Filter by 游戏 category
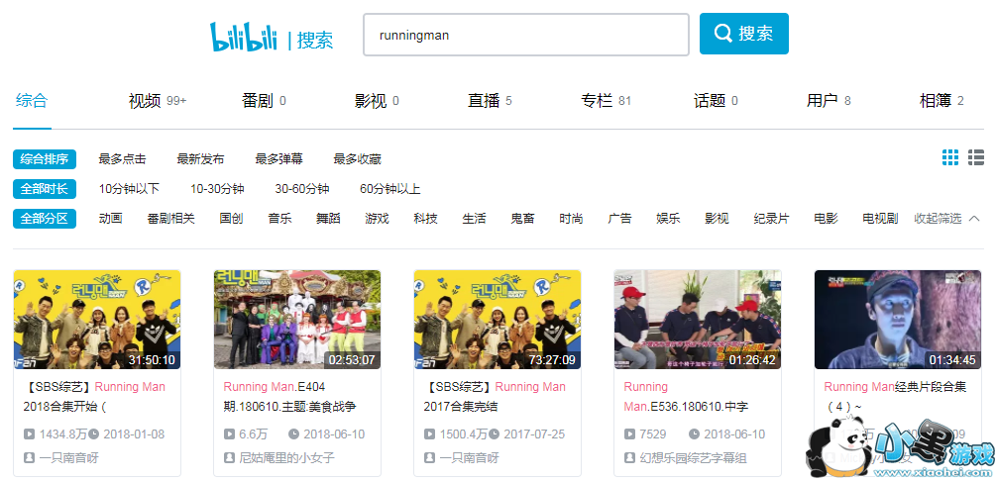Image resolution: width=996 pixels, height=481 pixels. (377, 219)
